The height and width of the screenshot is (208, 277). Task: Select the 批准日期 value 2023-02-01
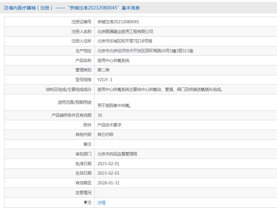109,164
